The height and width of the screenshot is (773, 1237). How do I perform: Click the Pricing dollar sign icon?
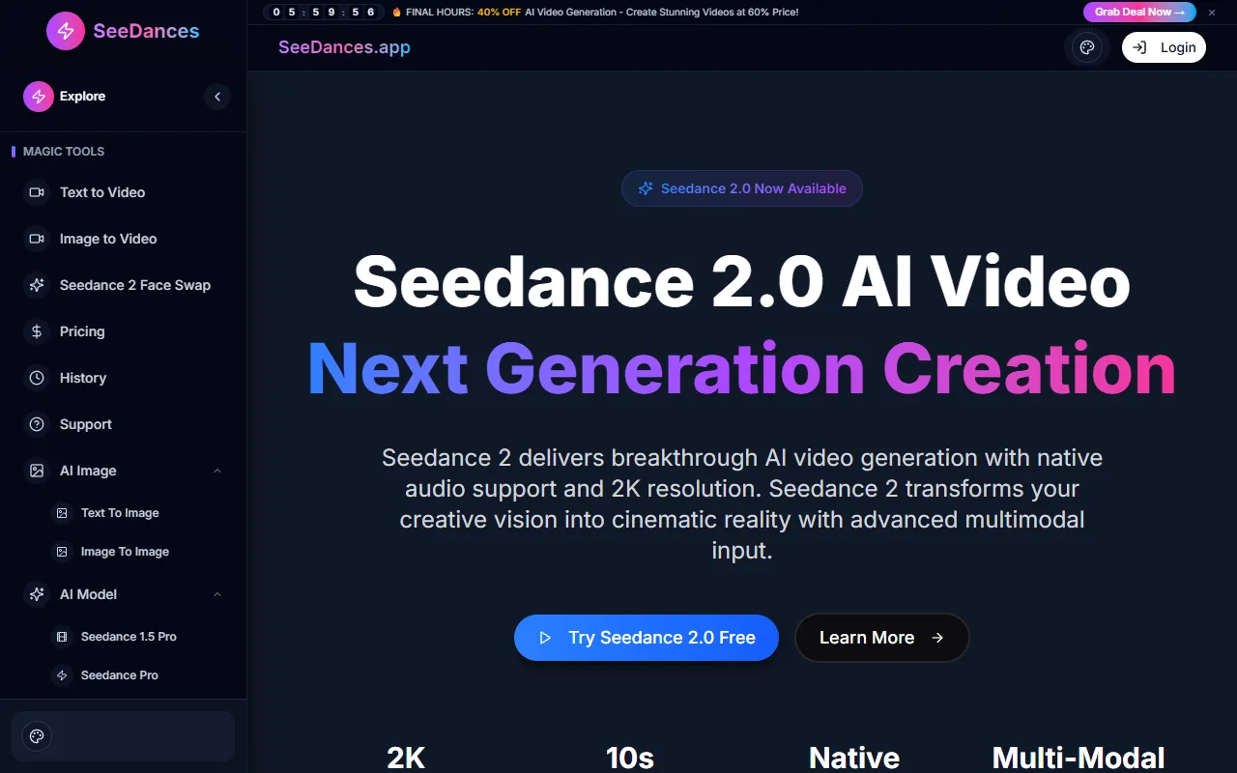point(37,331)
